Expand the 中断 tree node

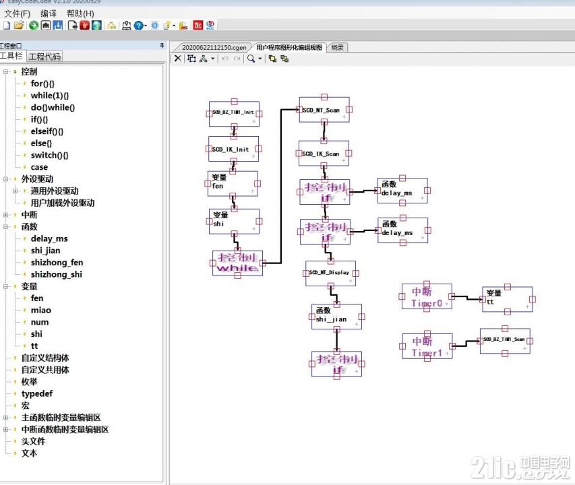[x=5, y=215]
